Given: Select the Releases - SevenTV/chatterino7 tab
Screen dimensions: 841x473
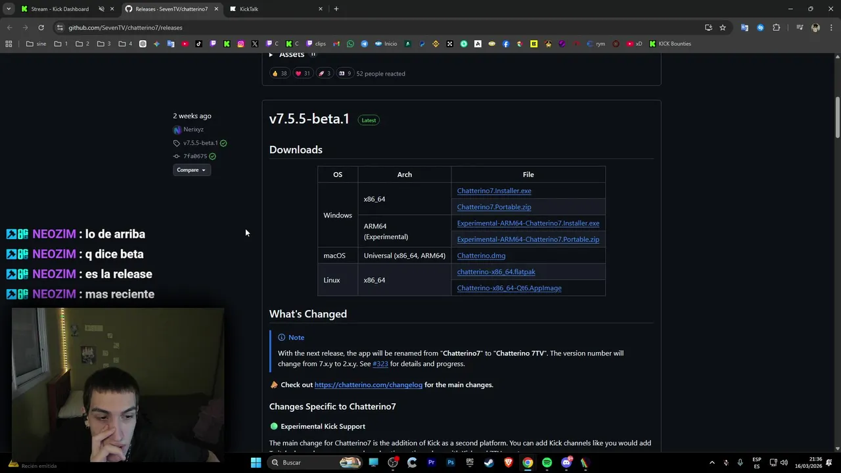Looking at the screenshot, I should click(x=171, y=9).
